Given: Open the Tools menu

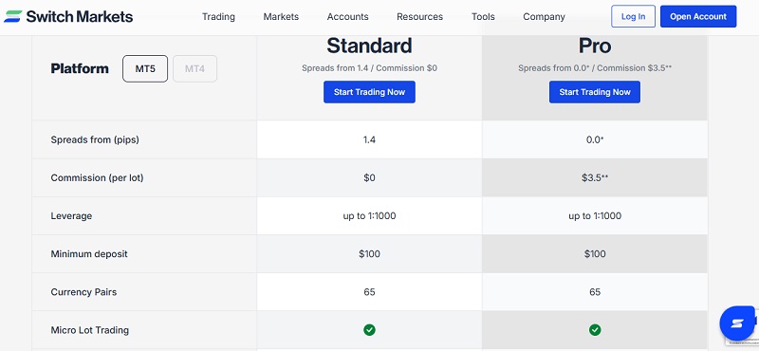Looking at the screenshot, I should 483,16.
